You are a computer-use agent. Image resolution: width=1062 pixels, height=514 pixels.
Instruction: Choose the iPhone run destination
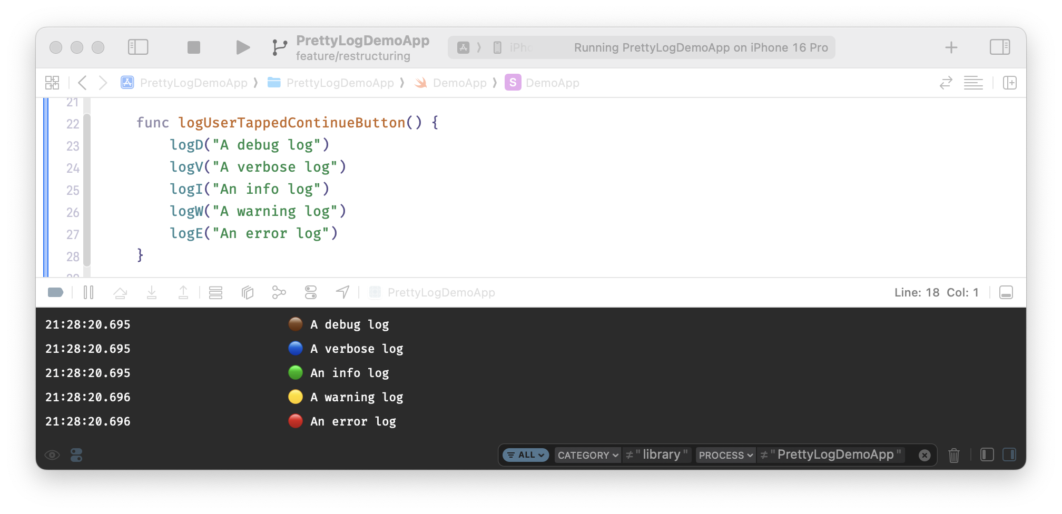(x=514, y=47)
